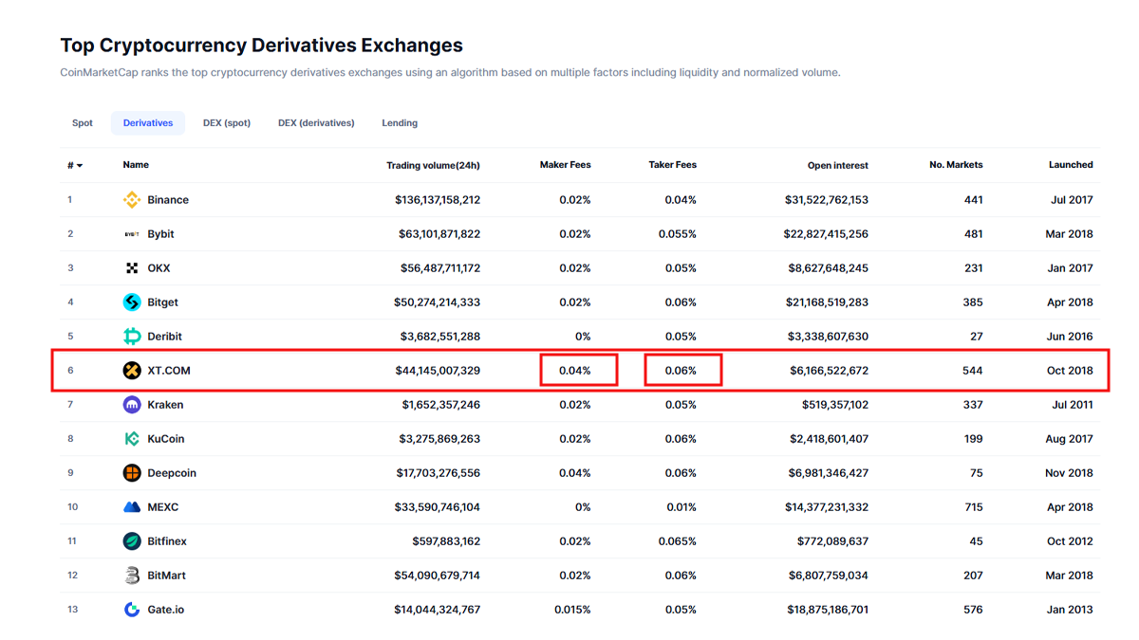Screen dimensions: 1139x640
Task: Click Deepcoin trading volume $17,703,276,556
Action: (439, 473)
